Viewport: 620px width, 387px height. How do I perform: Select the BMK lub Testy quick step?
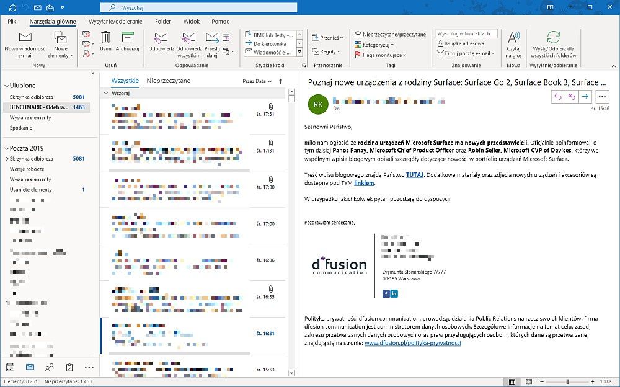(x=270, y=35)
